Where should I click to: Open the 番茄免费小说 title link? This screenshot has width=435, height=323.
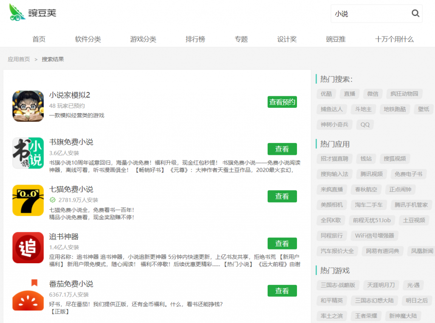tap(71, 284)
